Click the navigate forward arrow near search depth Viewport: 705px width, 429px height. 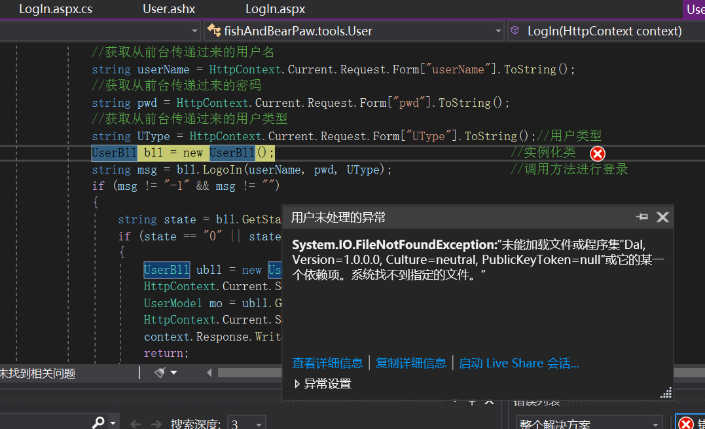pyautogui.click(x=156, y=424)
